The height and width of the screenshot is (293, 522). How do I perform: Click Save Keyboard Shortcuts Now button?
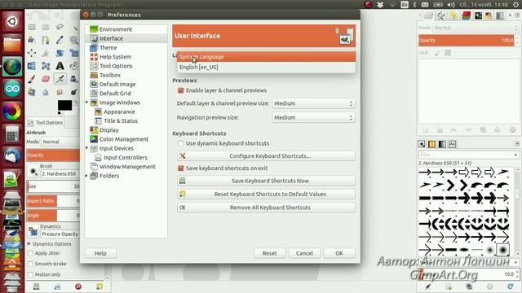pyautogui.click(x=267, y=181)
